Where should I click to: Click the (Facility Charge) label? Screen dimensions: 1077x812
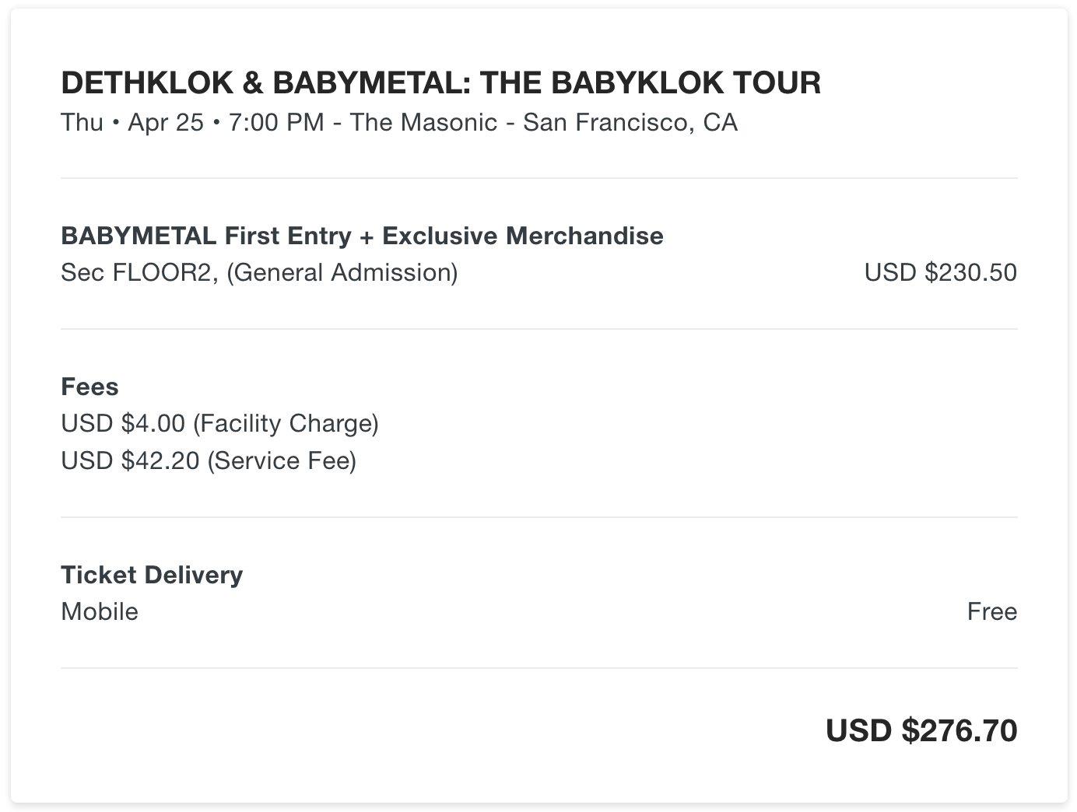[x=286, y=423]
